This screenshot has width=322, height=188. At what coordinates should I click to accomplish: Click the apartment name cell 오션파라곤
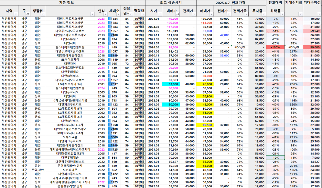[70, 170]
